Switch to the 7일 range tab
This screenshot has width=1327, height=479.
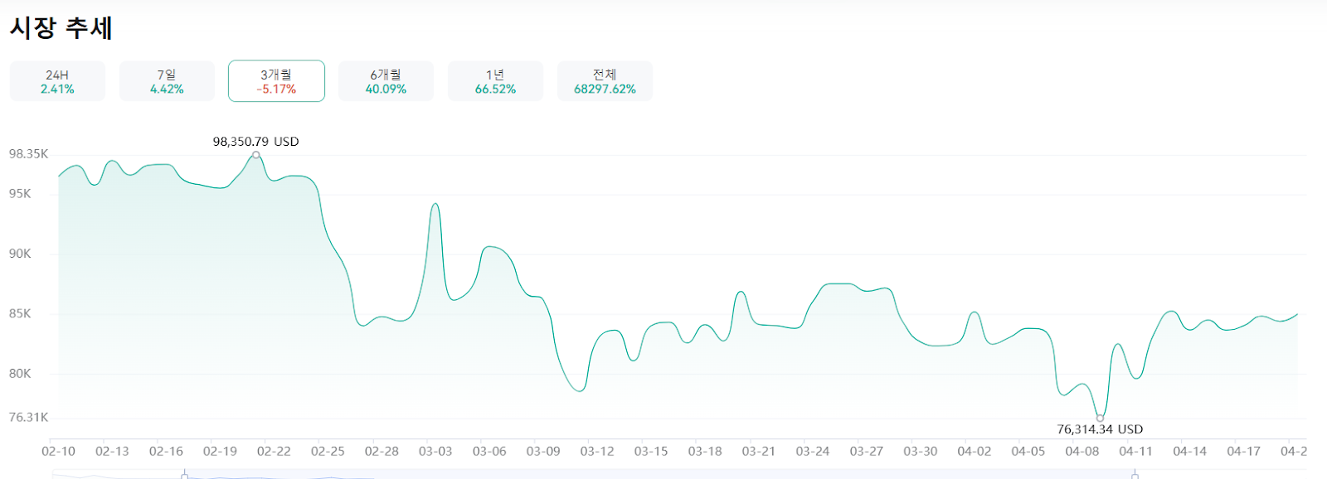(x=167, y=81)
